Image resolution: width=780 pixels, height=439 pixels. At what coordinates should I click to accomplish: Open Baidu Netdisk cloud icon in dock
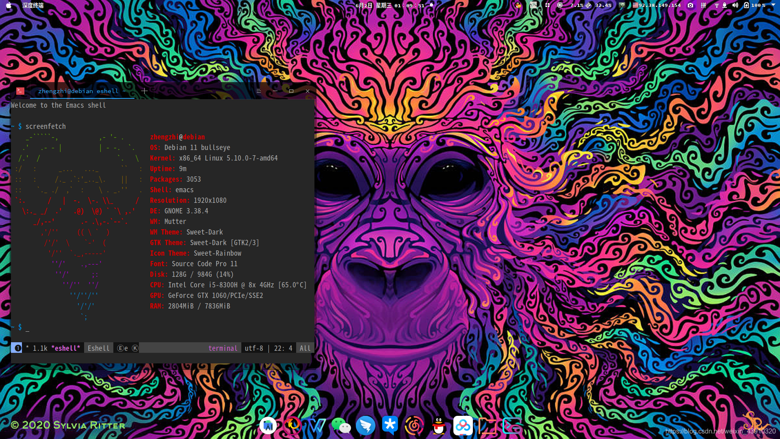coord(463,426)
